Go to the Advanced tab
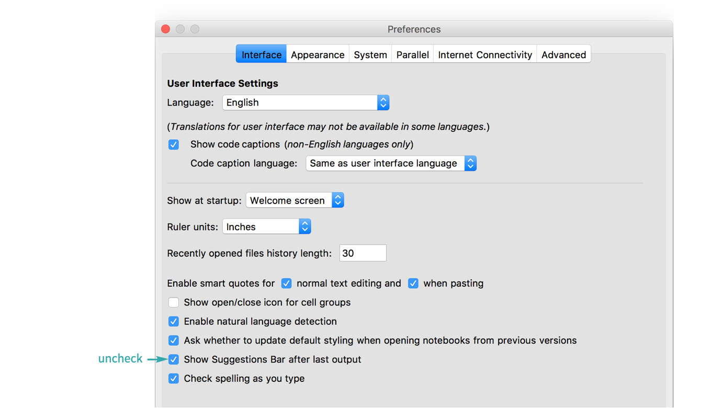701x408 pixels. [563, 54]
